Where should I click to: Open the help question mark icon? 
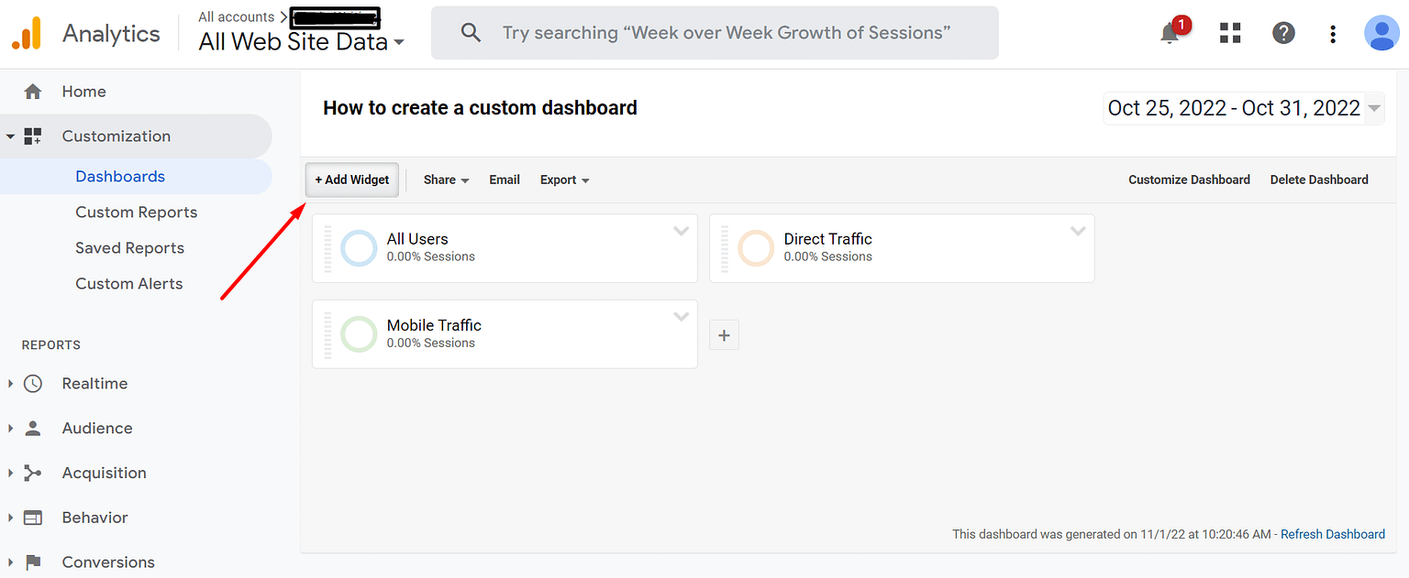coord(1282,33)
